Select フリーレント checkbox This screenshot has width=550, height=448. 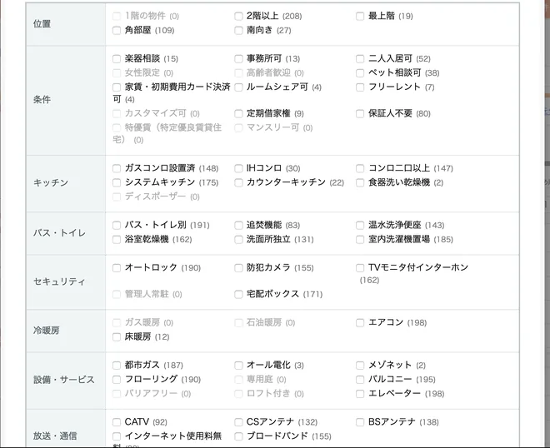click(360, 87)
